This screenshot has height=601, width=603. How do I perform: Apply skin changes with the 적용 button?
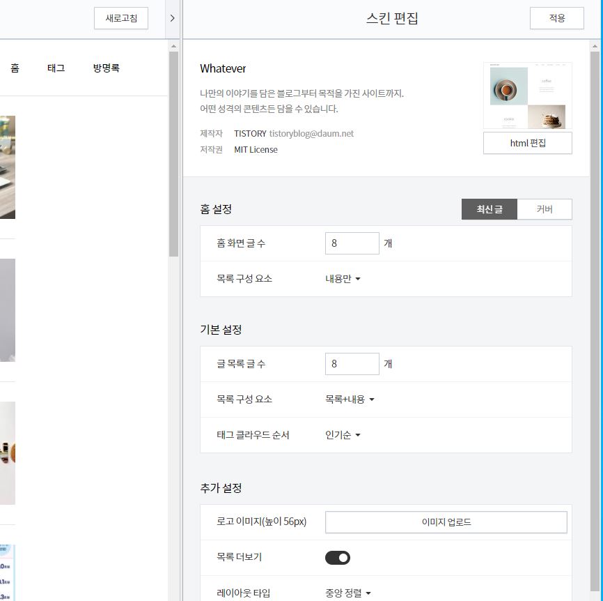point(556,18)
